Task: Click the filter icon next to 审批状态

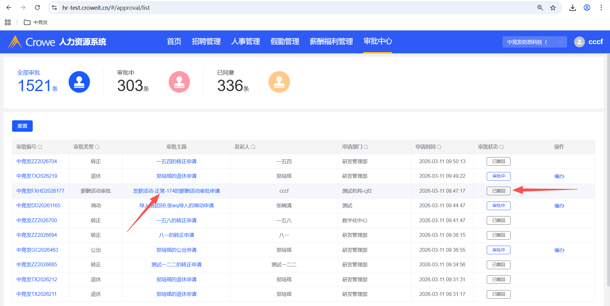Action: click(502, 147)
